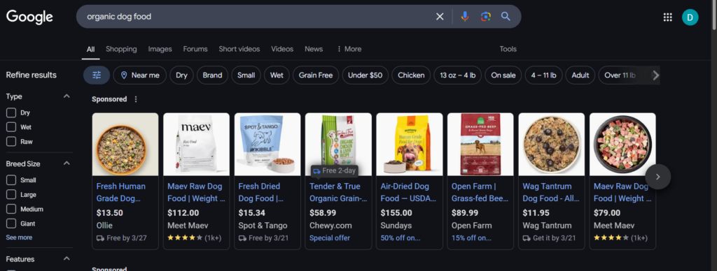
Task: Open sponsored options three-dot menu
Action: click(x=135, y=99)
